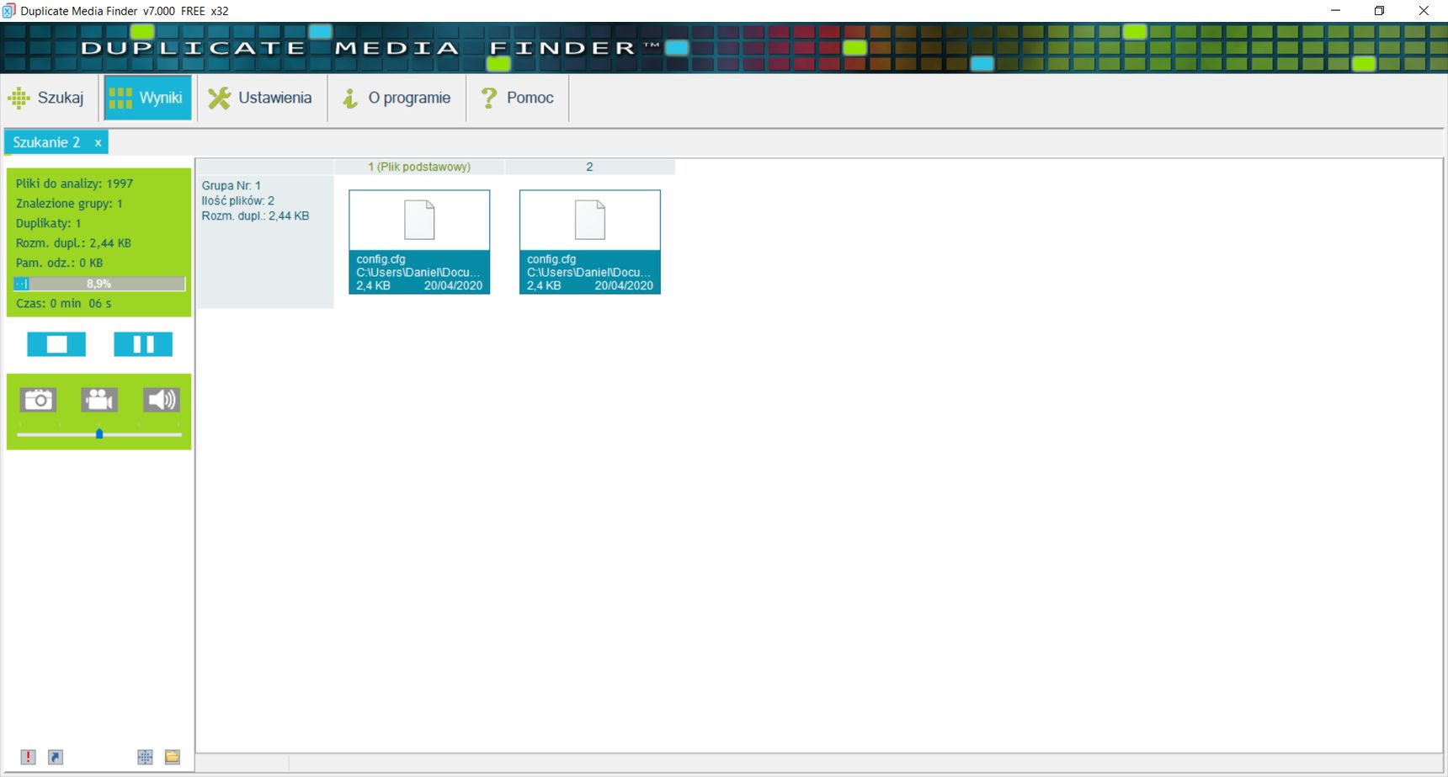Click the Znalezione grupy: 1 text

tap(69, 204)
